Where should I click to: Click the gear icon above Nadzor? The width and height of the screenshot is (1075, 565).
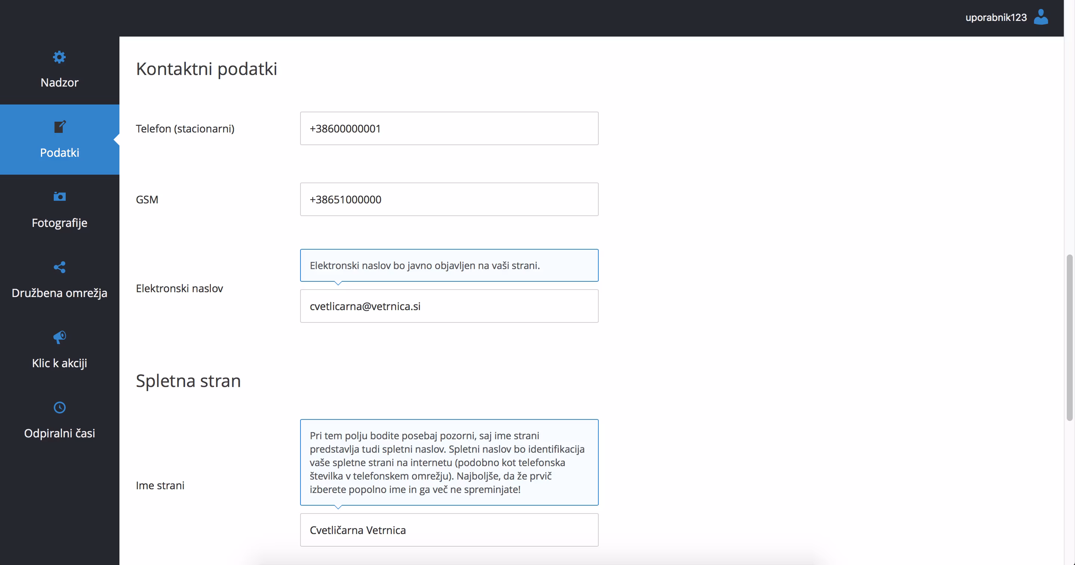point(59,57)
